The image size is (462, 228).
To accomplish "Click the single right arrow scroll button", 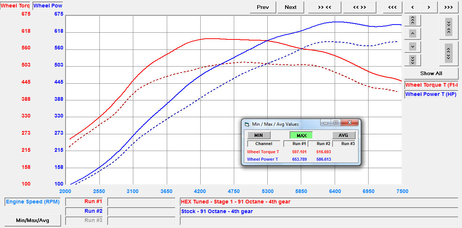I will tap(429, 7).
